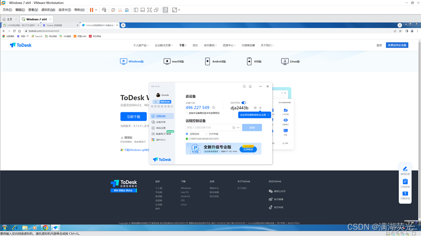
Task: Expand 资源中心 navigation dropdown
Action: click(x=229, y=45)
